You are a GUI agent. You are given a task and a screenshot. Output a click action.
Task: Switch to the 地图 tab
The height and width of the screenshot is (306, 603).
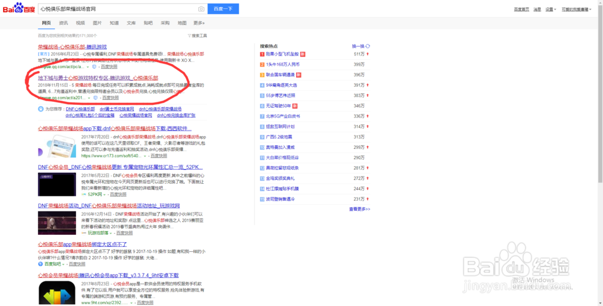coord(182,23)
